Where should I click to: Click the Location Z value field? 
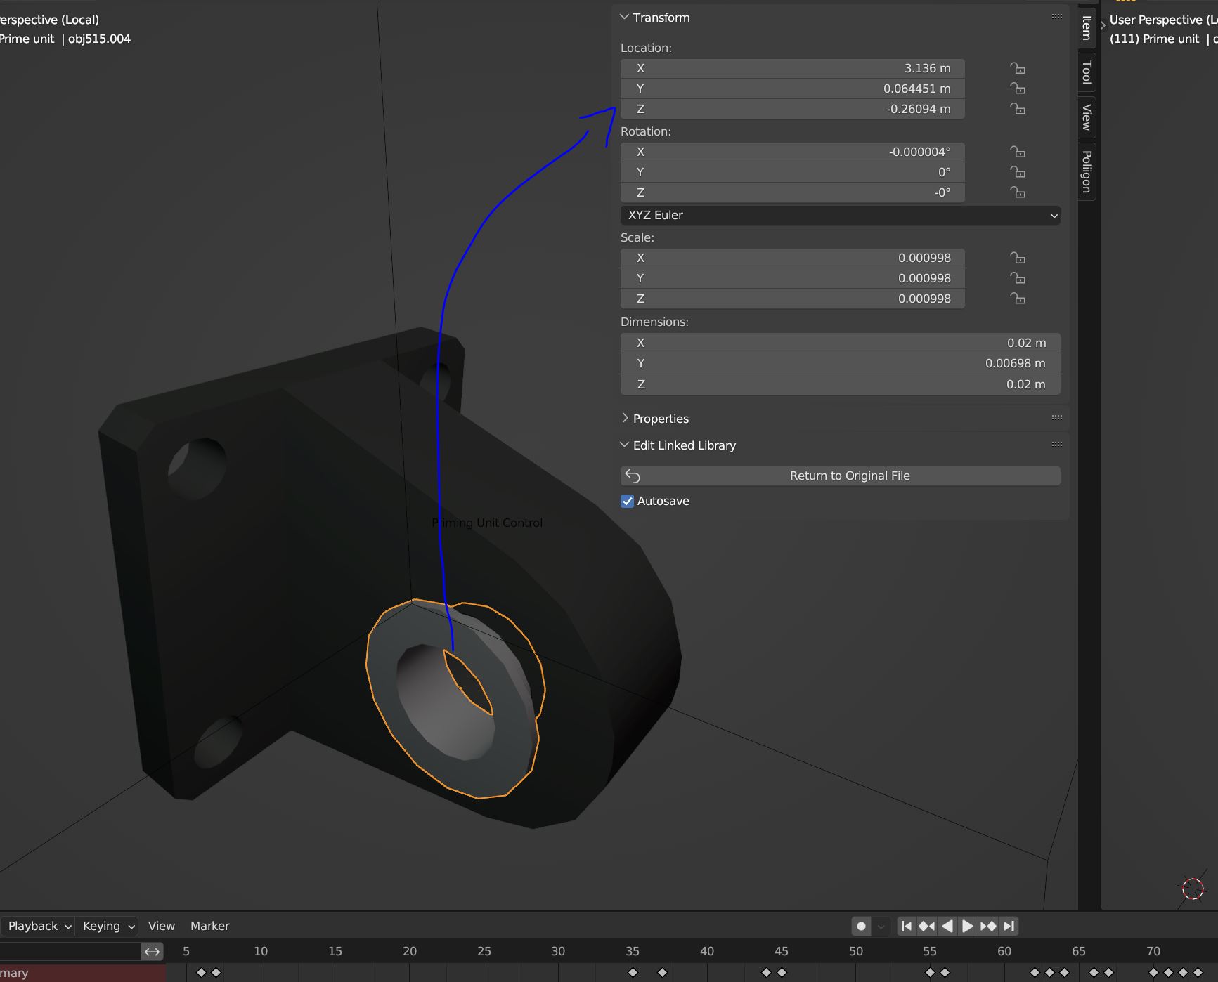[792, 109]
